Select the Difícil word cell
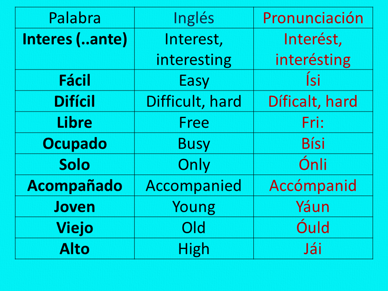This screenshot has width=388, height=291. (x=75, y=101)
